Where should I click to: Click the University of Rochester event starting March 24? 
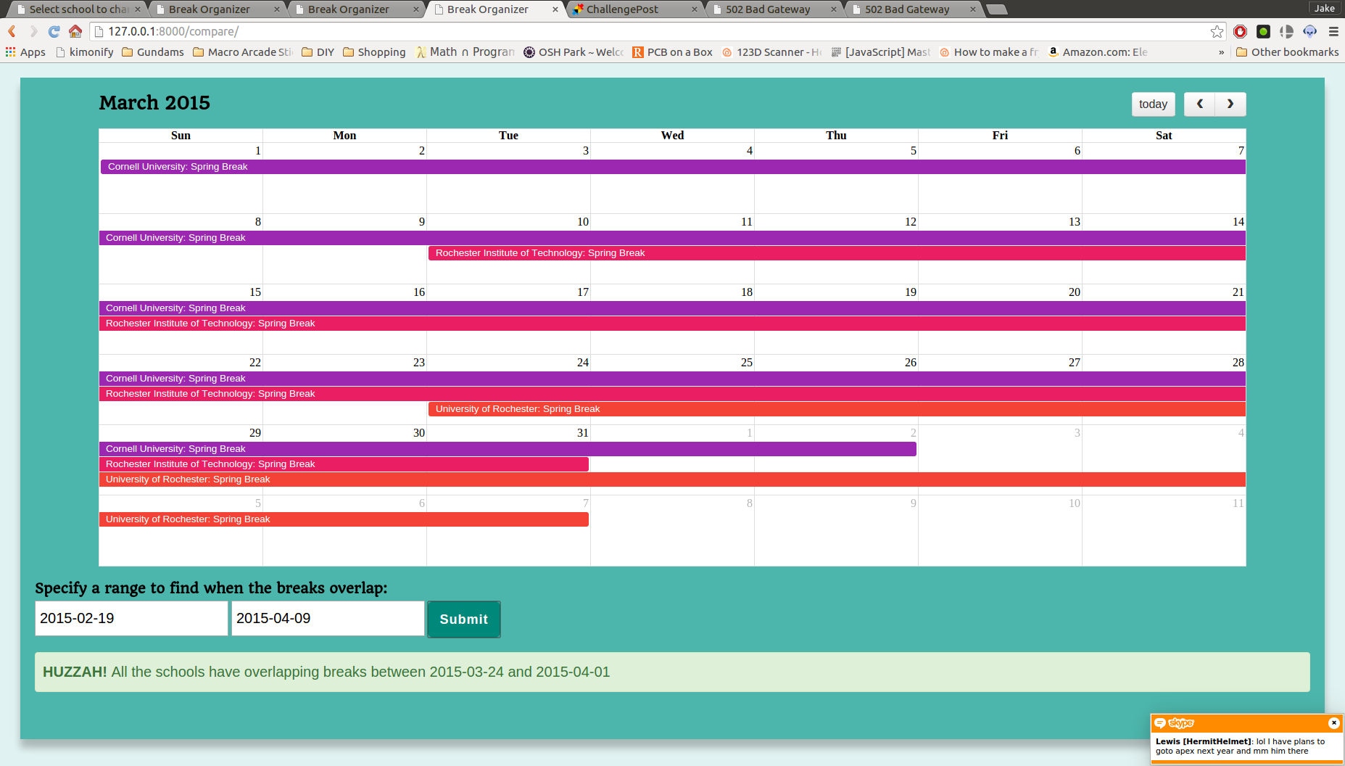click(837, 409)
